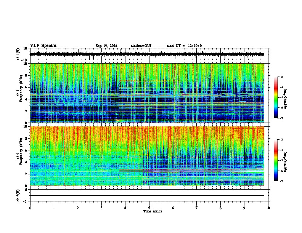Click time axis tick label "7"
Viewport: 302px width, 233px height.
197,208
